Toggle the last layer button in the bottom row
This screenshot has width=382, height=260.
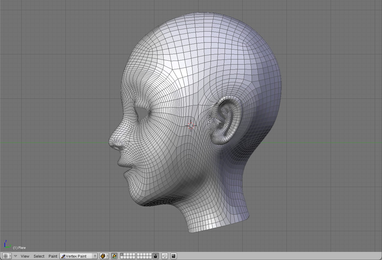tap(150, 258)
